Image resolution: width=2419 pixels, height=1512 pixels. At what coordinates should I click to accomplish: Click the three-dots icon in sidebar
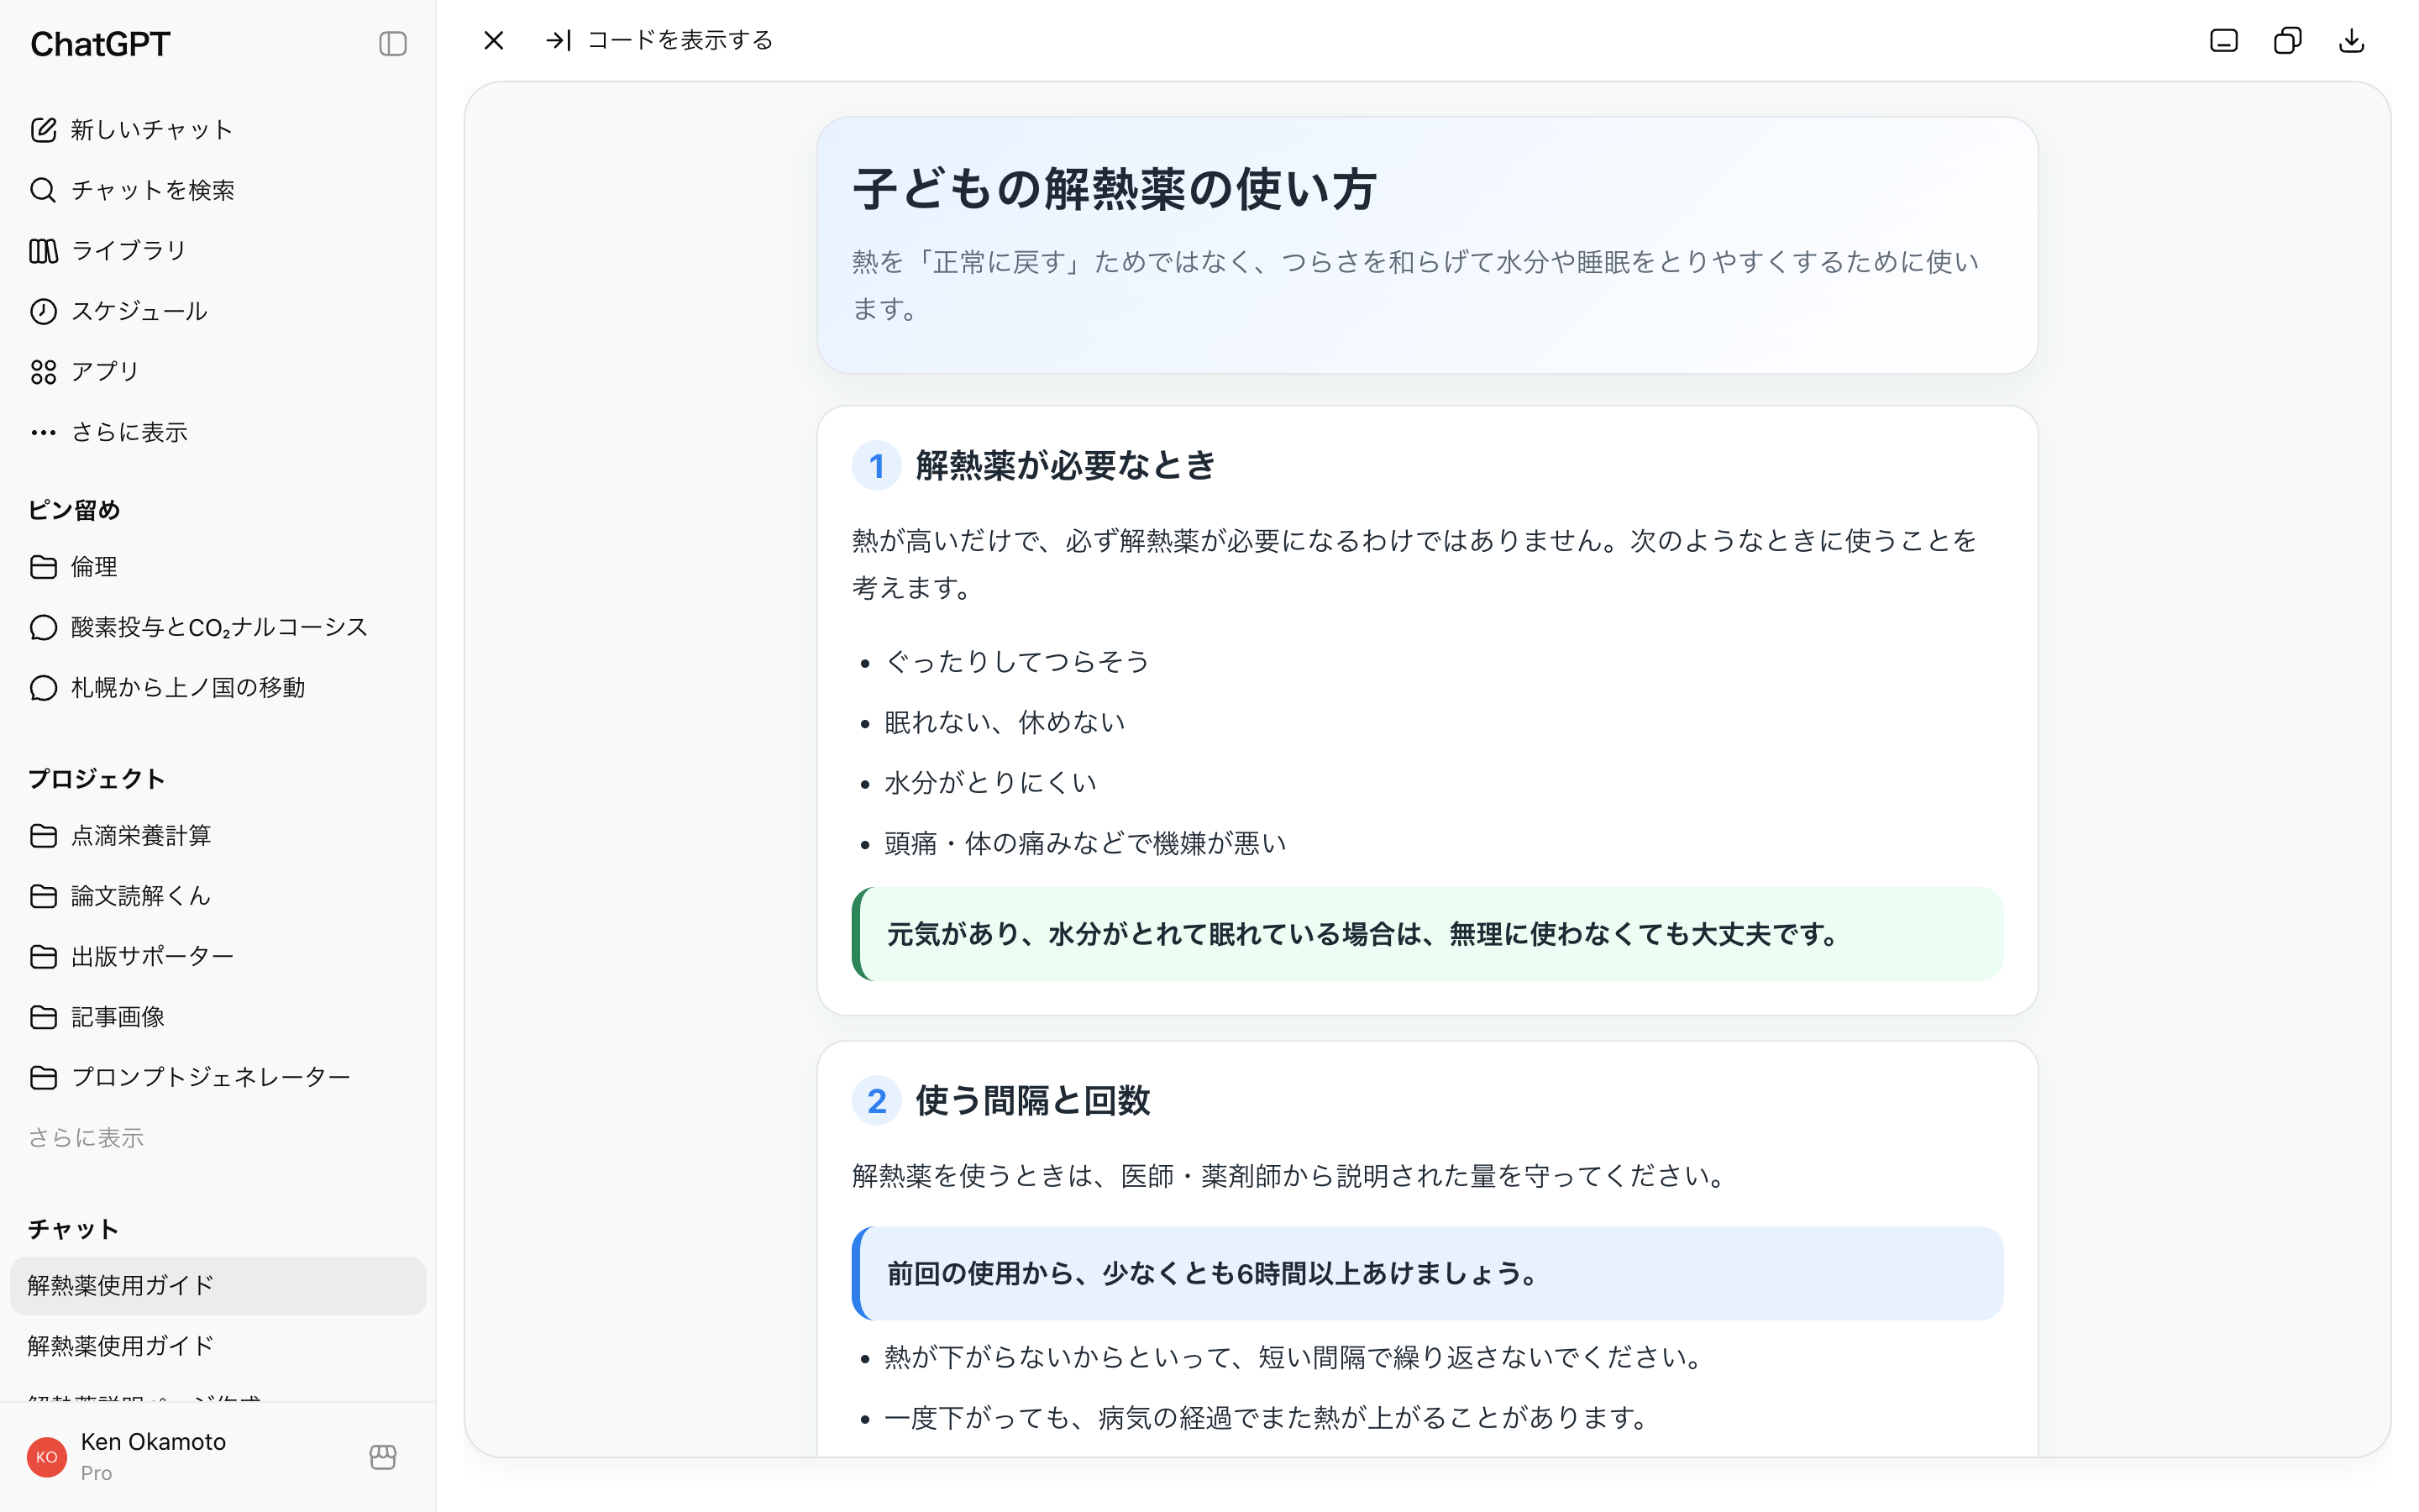[43, 432]
